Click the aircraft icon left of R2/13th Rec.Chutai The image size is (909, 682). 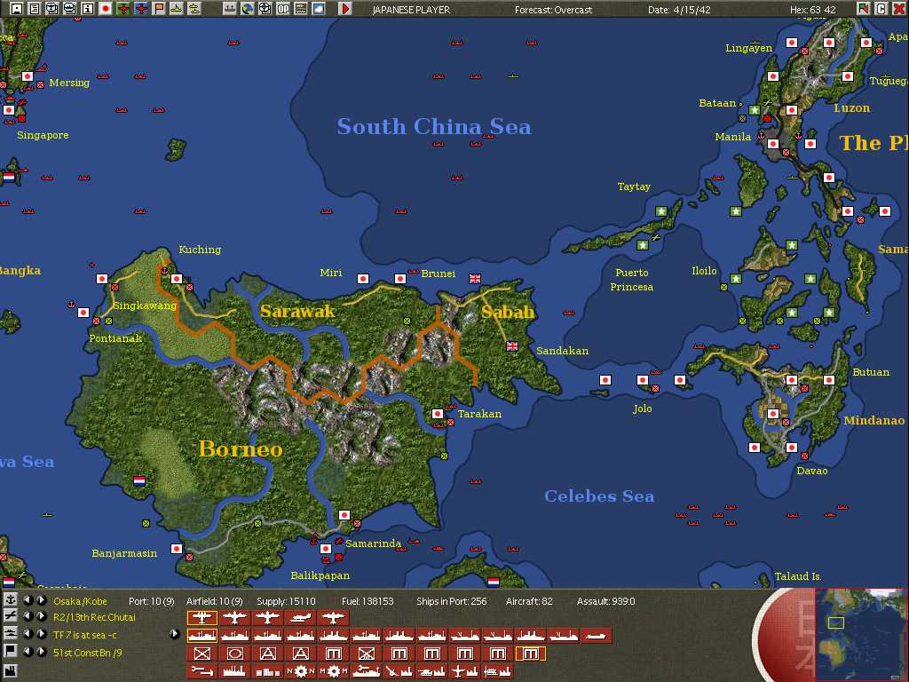(10, 616)
